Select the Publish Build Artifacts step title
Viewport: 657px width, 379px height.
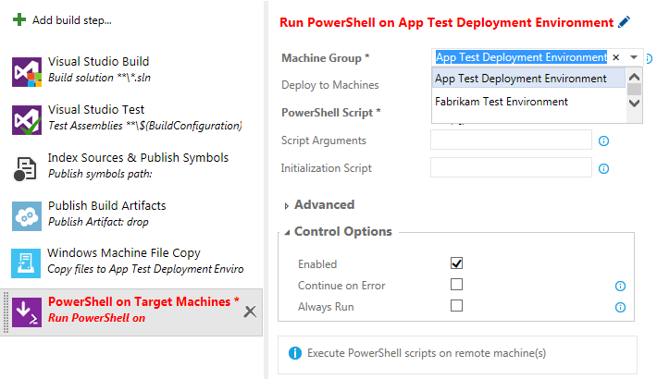pos(106,206)
